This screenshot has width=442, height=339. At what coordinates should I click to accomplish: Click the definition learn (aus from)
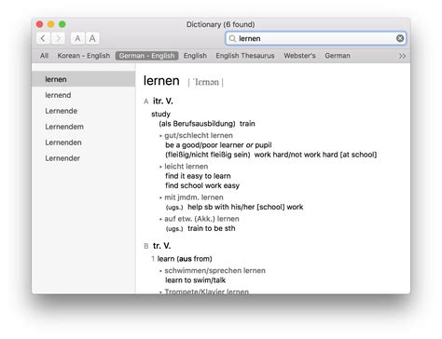(185, 259)
